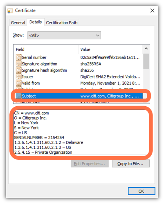Click the Valid from field icon

[x=19, y=83]
